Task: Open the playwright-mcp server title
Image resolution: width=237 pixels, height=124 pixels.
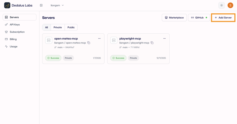Action: tap(130, 39)
